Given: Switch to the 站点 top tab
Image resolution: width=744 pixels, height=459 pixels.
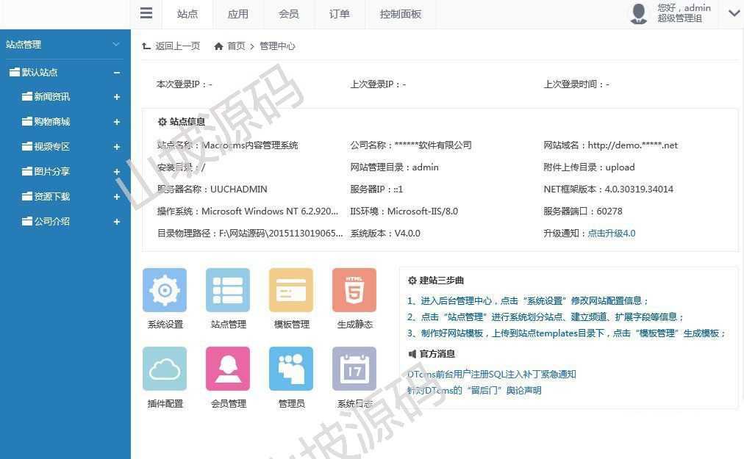Looking at the screenshot, I should pos(187,14).
